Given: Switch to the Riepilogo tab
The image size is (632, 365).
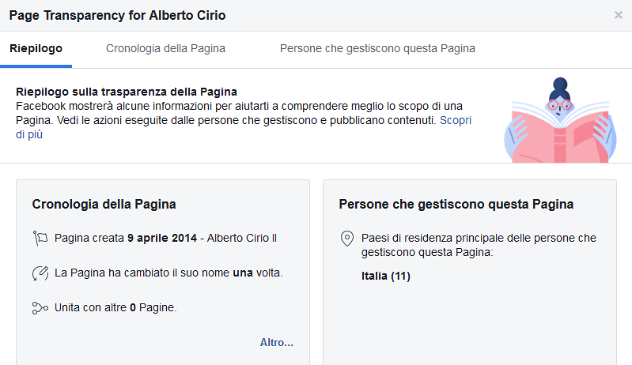Looking at the screenshot, I should (x=36, y=49).
